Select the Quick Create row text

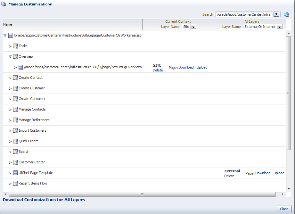coord(29,141)
